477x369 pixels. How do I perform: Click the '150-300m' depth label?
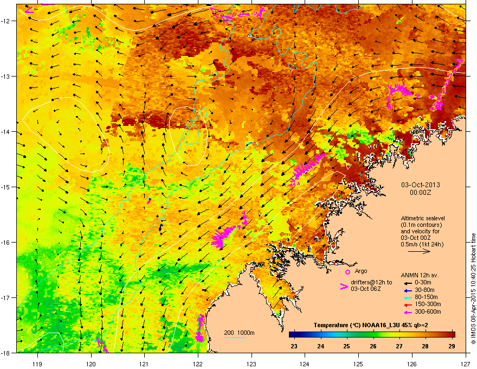tap(428, 304)
